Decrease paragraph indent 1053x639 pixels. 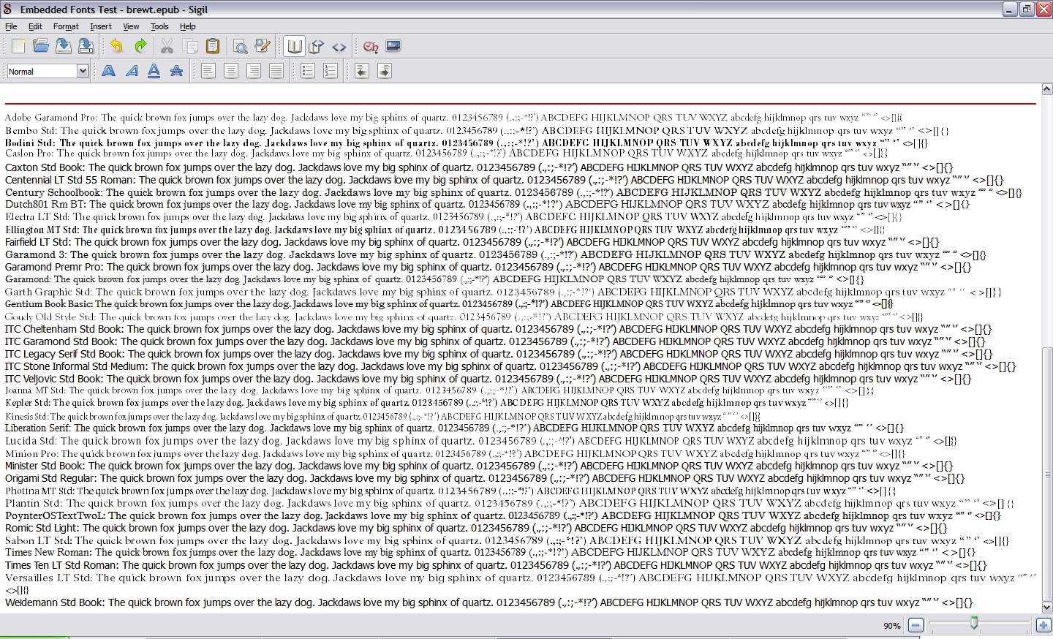tap(362, 71)
